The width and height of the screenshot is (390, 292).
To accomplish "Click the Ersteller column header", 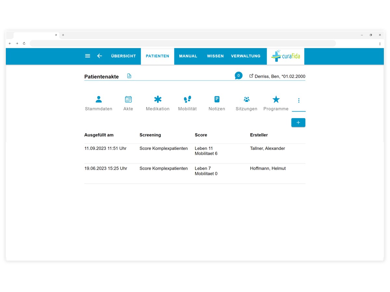I will point(259,135).
